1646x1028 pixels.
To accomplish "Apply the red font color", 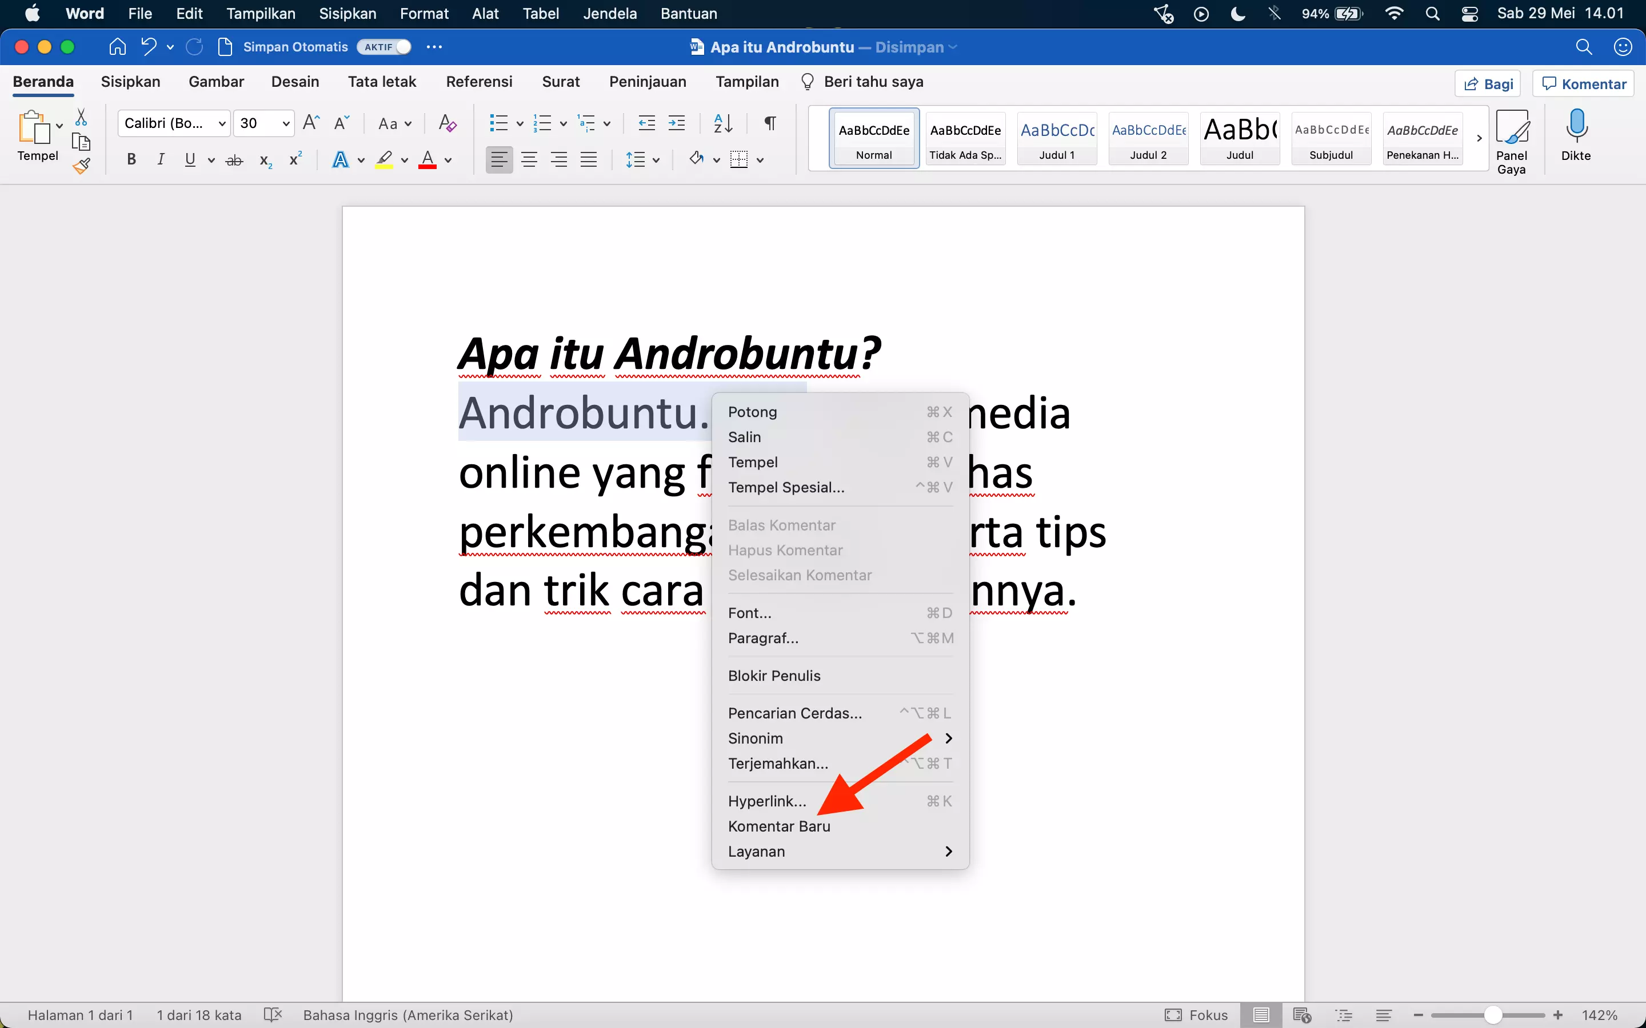I will (427, 160).
